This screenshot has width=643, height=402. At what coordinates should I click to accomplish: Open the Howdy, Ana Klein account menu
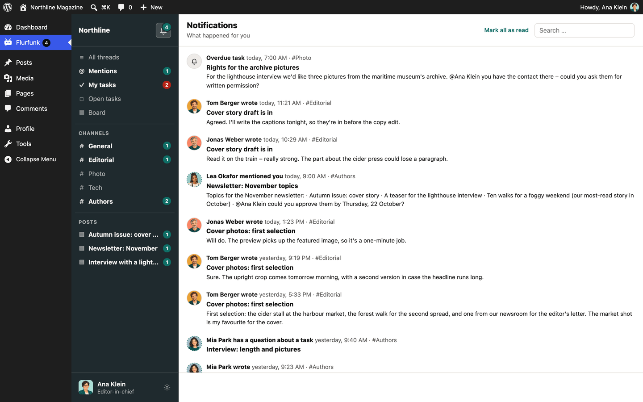609,7
